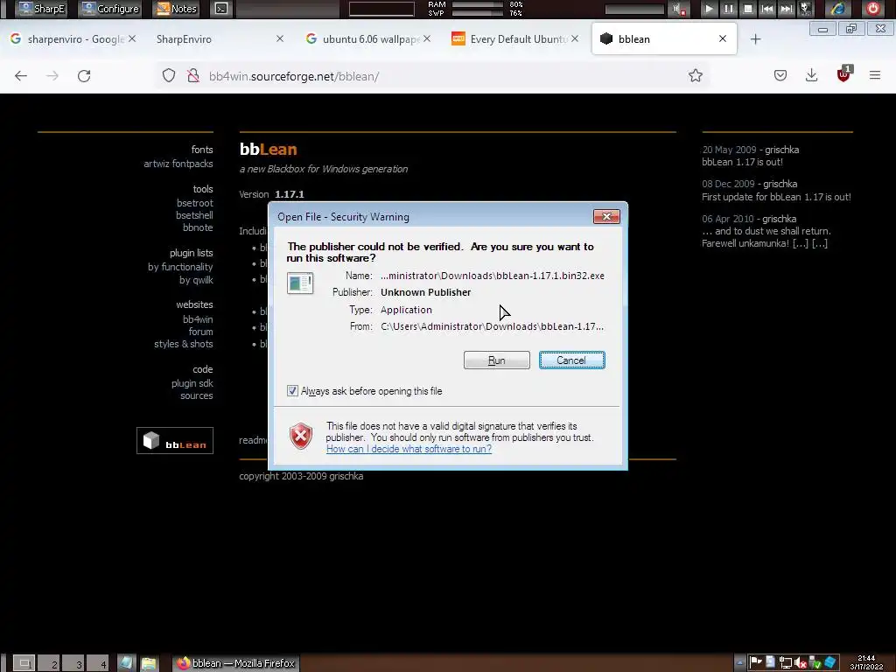Reload the current page
896x672 pixels.
(84, 76)
